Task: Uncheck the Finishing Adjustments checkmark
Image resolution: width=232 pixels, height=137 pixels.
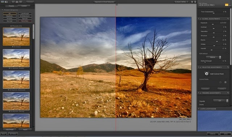Action: click(200, 93)
